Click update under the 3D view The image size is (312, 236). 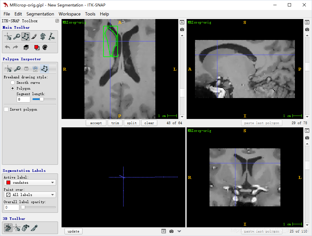73,231
